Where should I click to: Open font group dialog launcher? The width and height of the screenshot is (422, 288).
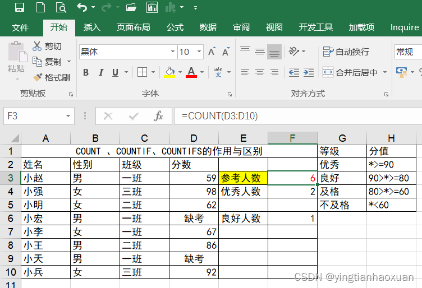pyautogui.click(x=230, y=94)
